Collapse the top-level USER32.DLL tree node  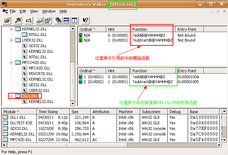pos(11,40)
